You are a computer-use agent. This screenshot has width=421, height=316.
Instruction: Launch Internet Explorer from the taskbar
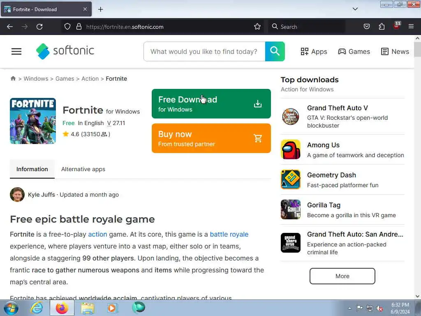(x=37, y=308)
